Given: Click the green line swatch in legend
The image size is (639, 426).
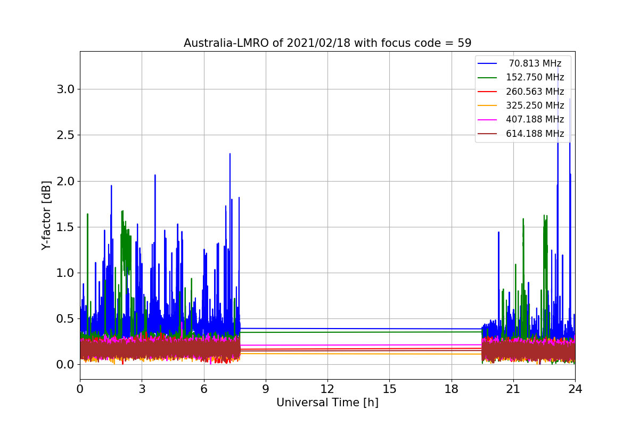Looking at the screenshot, I should [487, 78].
